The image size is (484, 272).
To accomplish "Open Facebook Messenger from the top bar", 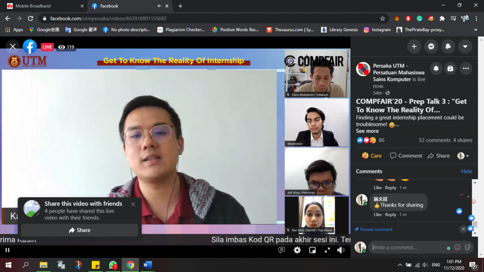I will click(x=431, y=46).
